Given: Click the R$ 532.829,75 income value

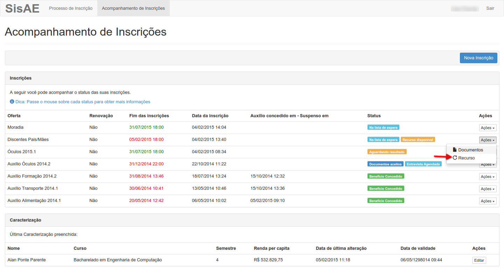Looking at the screenshot, I should pos(268,260).
